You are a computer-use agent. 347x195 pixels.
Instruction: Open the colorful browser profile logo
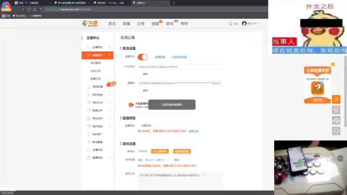pos(6,6)
